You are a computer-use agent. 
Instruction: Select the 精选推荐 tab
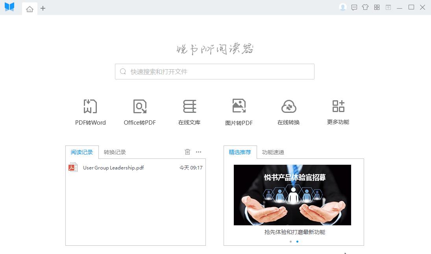pyautogui.click(x=240, y=152)
